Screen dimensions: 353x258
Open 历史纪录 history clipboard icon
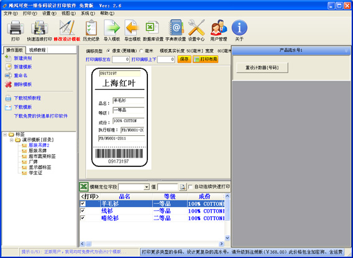pos(91,28)
